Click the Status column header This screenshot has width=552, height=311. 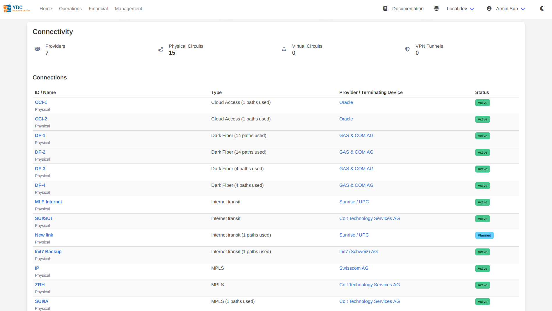coord(482,93)
